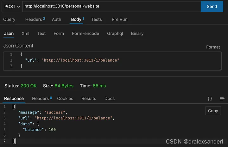Click the balance value 100
228x147 pixels.
[52, 130]
